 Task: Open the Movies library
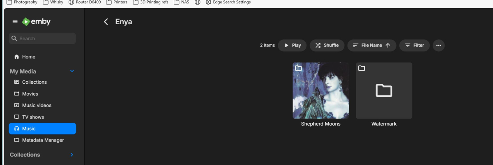[42, 94]
